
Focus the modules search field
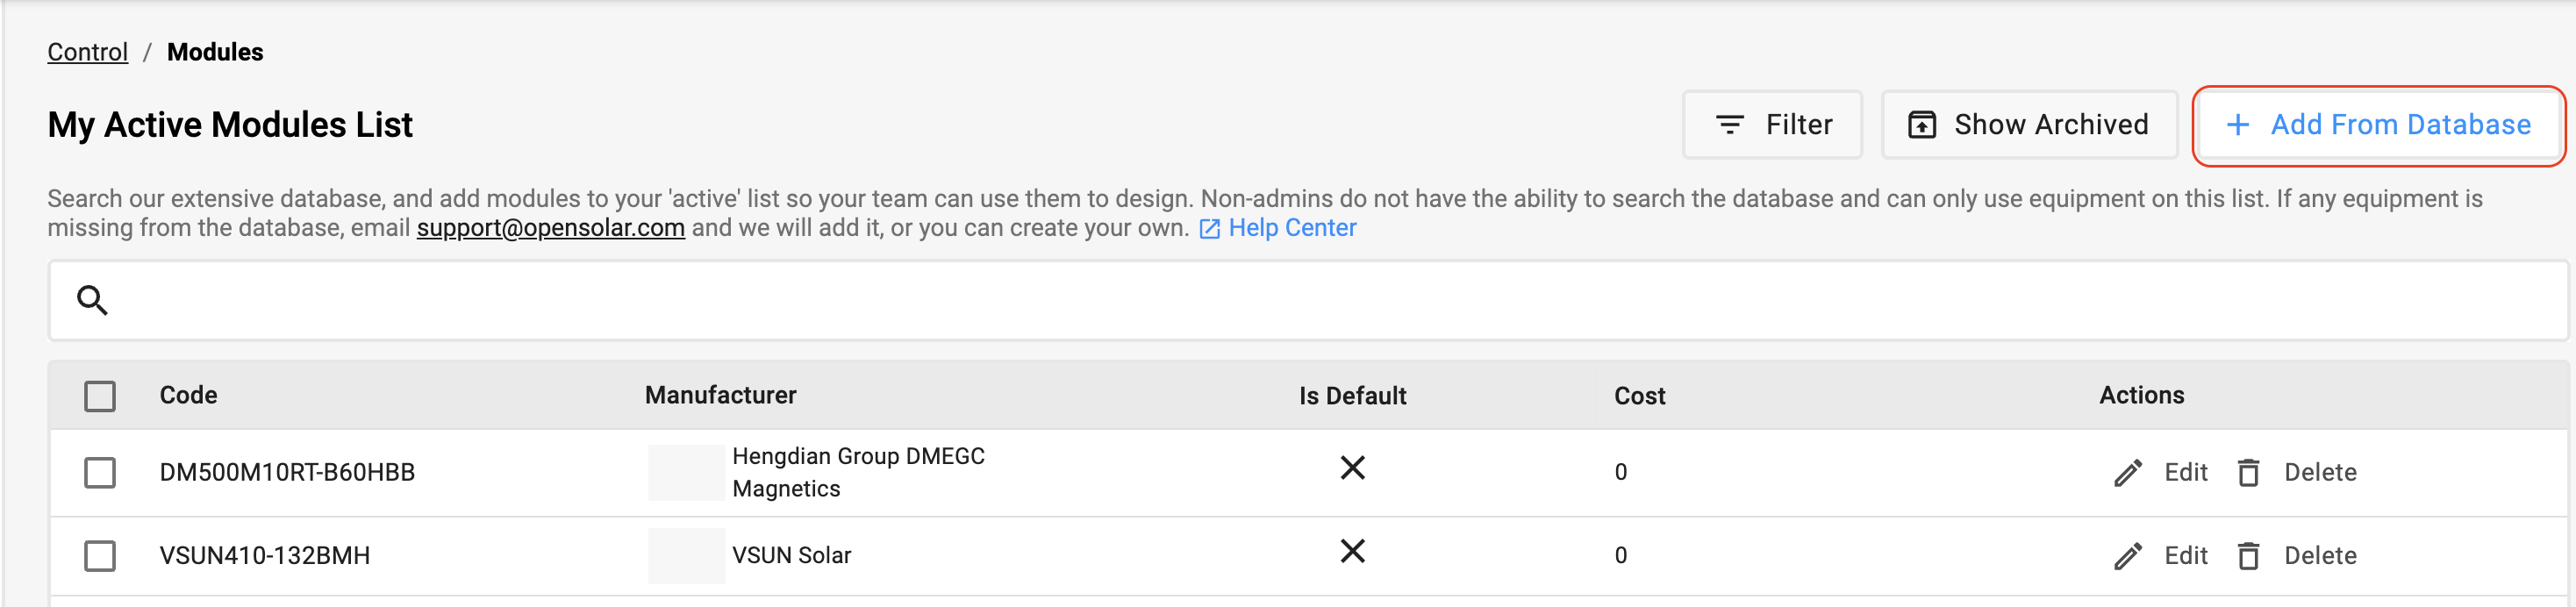click(1300, 300)
